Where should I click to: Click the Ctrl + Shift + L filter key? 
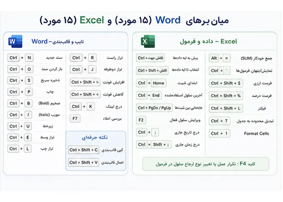[x=226, y=108]
